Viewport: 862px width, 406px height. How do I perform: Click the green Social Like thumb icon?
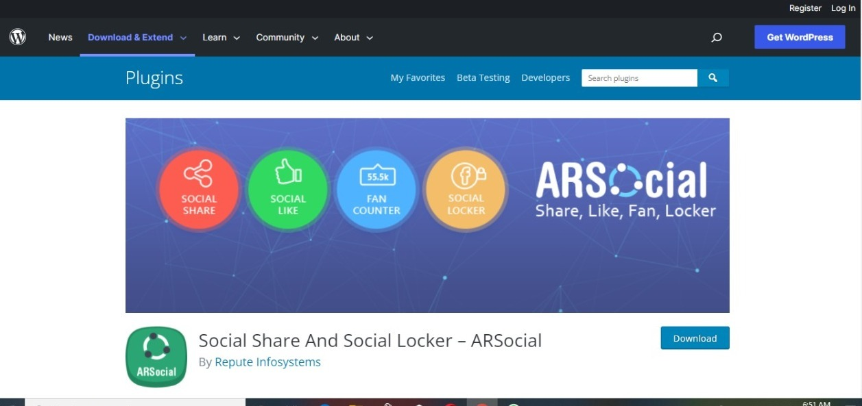pos(287,190)
